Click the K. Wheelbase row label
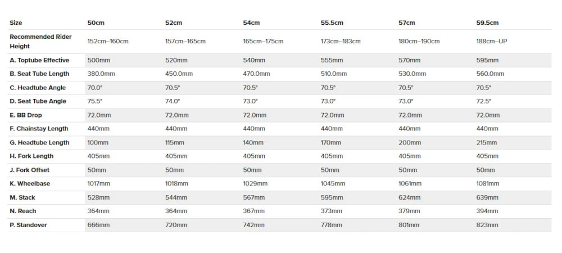 pos(30,184)
